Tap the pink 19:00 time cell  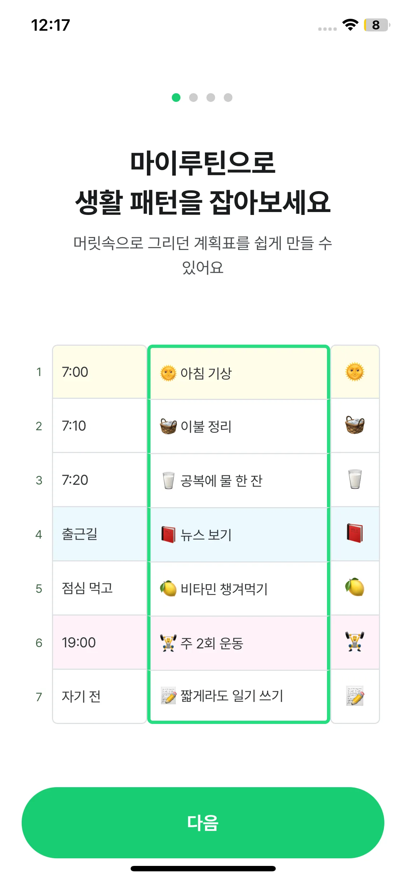pyautogui.click(x=99, y=642)
